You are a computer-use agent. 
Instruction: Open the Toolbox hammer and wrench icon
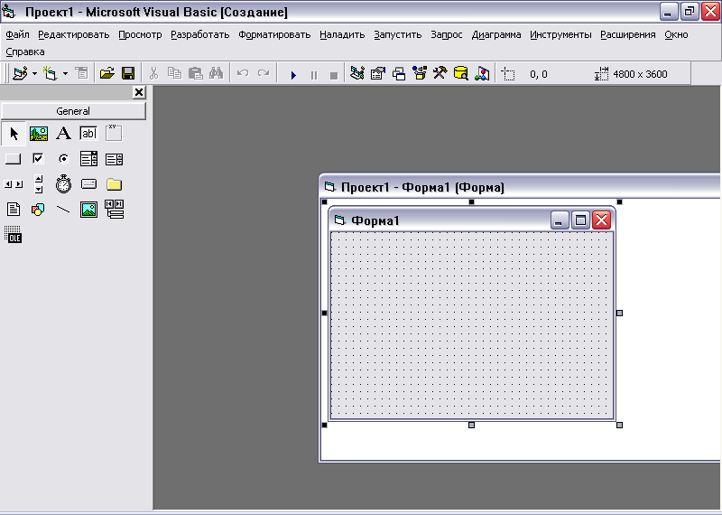point(440,73)
